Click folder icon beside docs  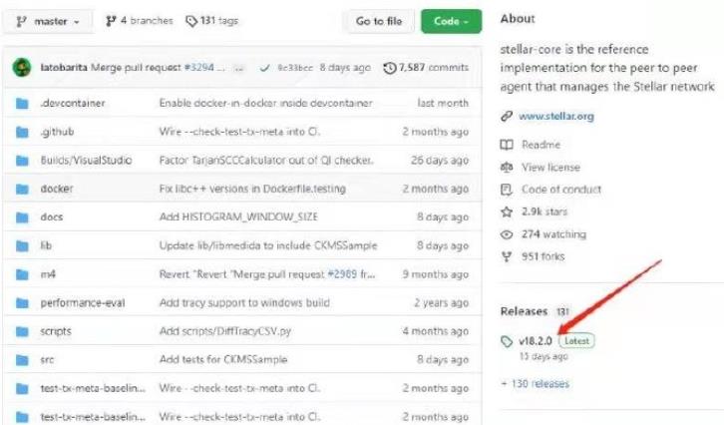click(x=22, y=217)
